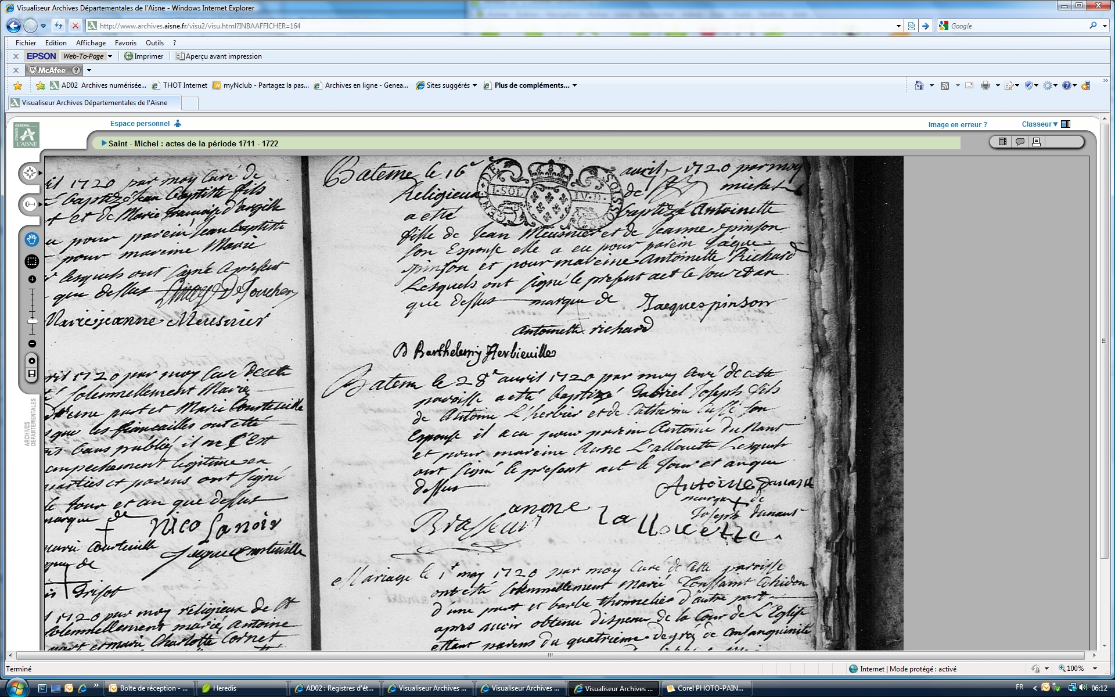Click the Imprimer toolbar button
The height and width of the screenshot is (697, 1115).
(x=144, y=56)
